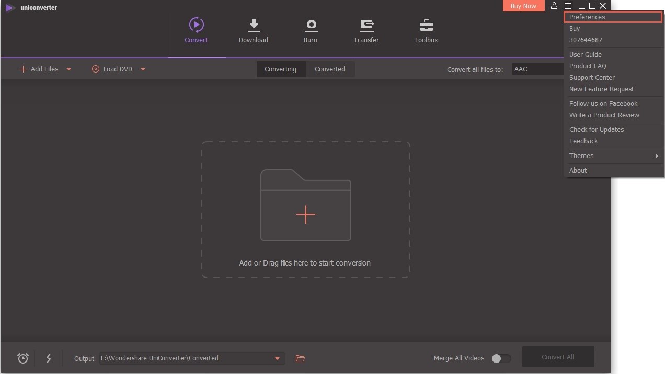Toggle the Merge All Videos switch
This screenshot has width=665, height=374.
coord(501,358)
